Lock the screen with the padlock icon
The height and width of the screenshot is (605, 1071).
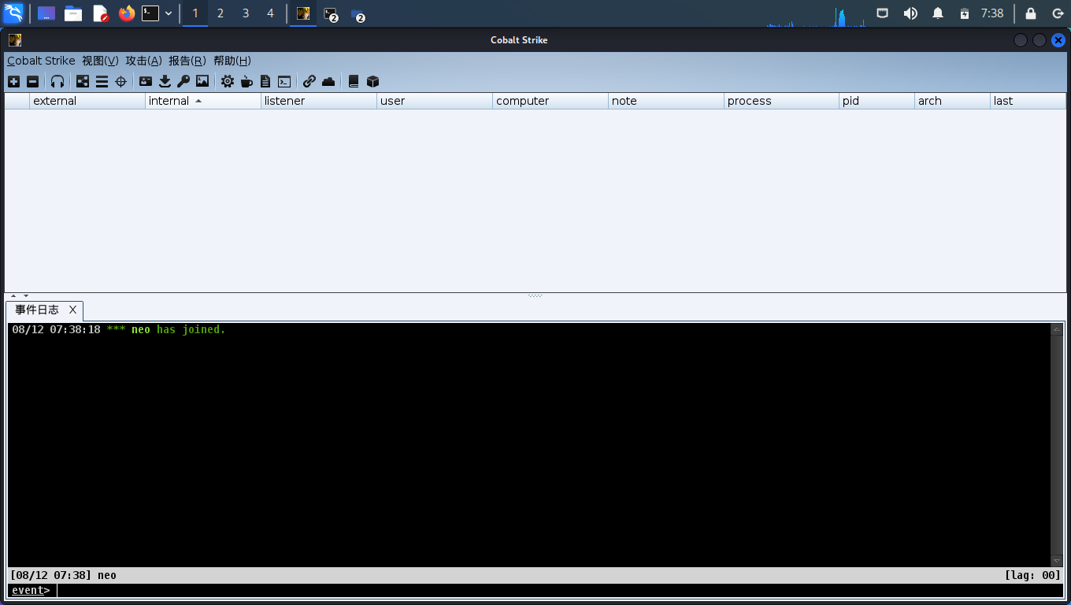click(x=1031, y=13)
